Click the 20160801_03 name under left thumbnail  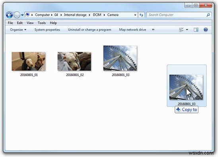(x=121, y=75)
